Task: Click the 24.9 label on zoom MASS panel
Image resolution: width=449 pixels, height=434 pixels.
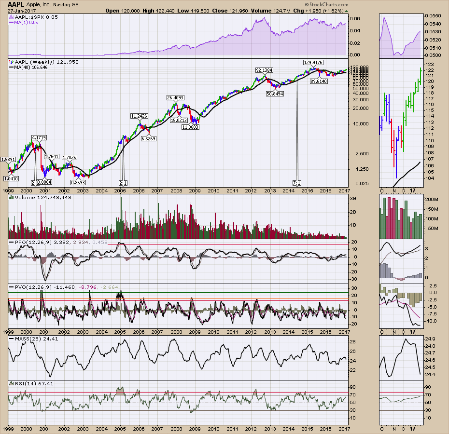Action: tap(430, 339)
